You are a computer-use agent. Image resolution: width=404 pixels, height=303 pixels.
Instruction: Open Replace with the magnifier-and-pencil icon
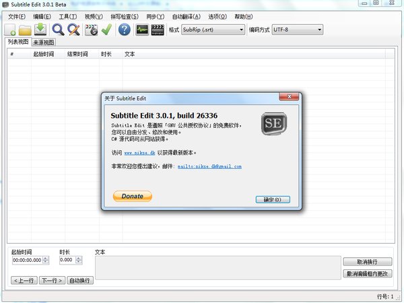click(73, 30)
